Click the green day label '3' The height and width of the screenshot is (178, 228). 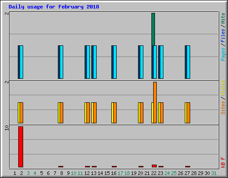28,173
